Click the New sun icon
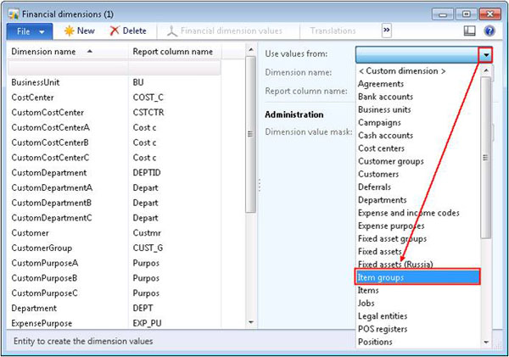The height and width of the screenshot is (357, 509). [70, 31]
